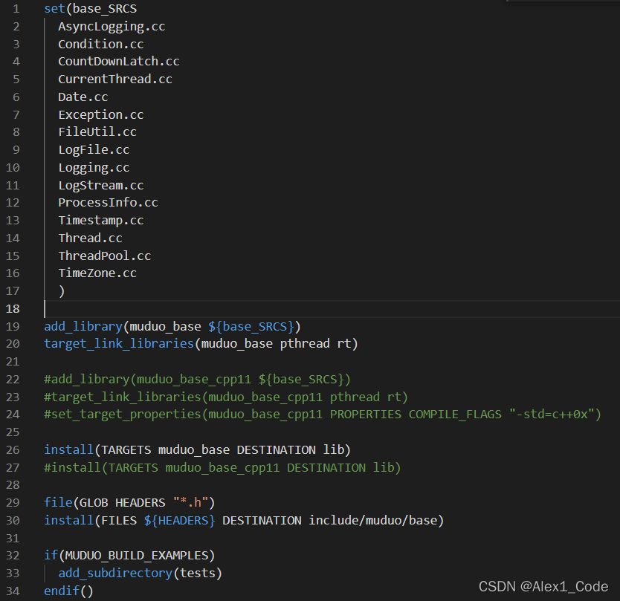Click the "-std=c++0x" string

(552, 415)
